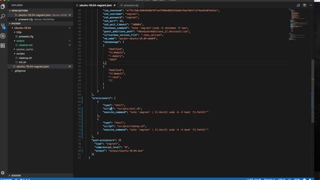
Task: Click the feedback smiley in status bar
Action: coord(304,179)
